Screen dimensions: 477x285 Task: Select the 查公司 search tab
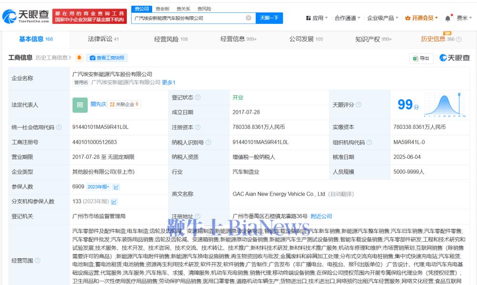pos(142,9)
